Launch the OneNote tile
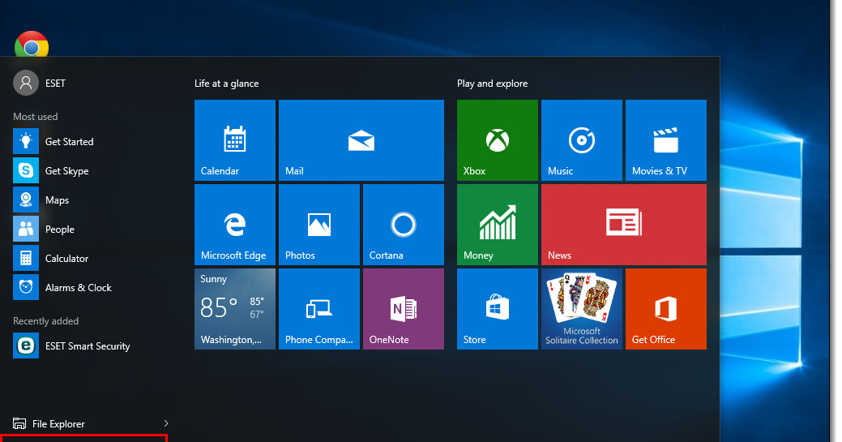The height and width of the screenshot is (442, 842). [x=404, y=309]
